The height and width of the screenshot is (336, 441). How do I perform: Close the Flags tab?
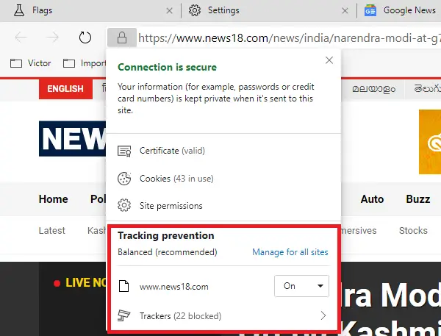pyautogui.click(x=169, y=11)
